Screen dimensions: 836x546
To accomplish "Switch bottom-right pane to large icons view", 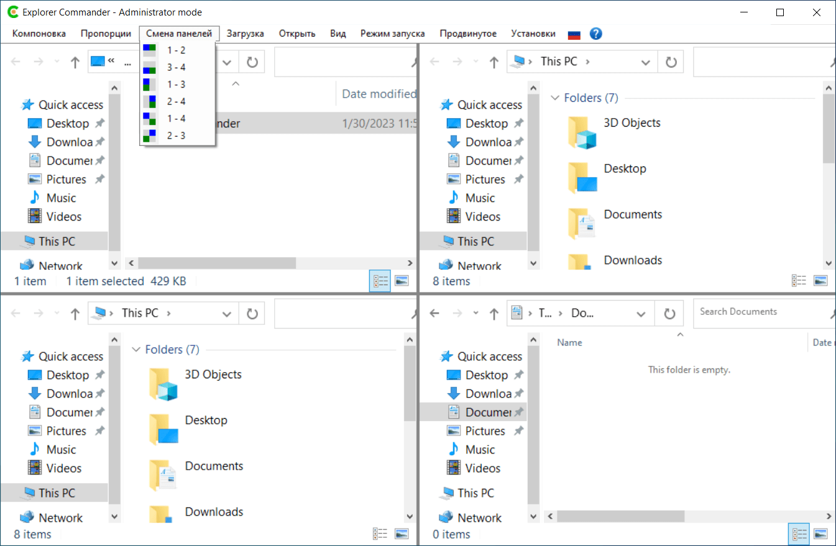I will click(820, 534).
